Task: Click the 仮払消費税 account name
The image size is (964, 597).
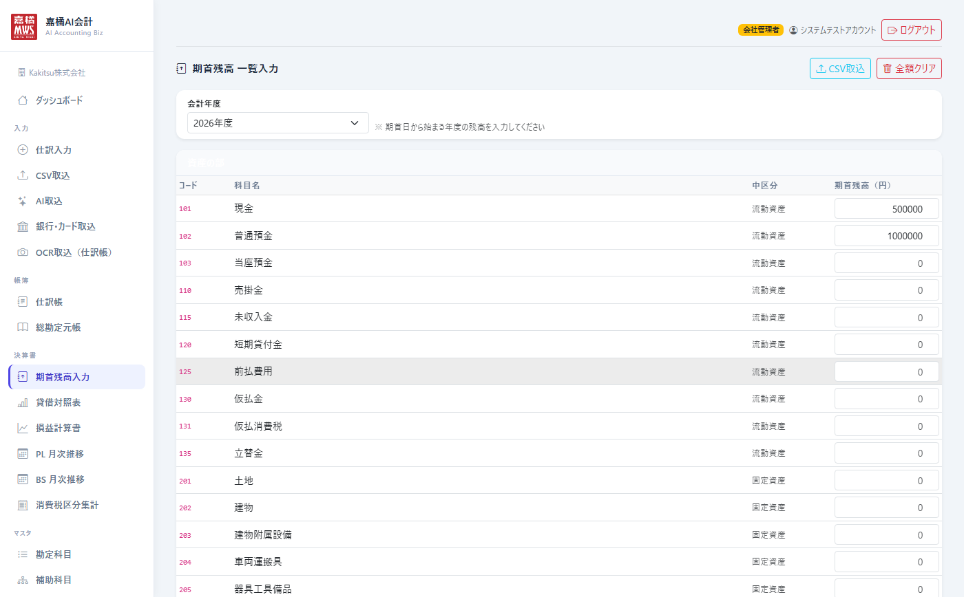Action: click(x=258, y=426)
